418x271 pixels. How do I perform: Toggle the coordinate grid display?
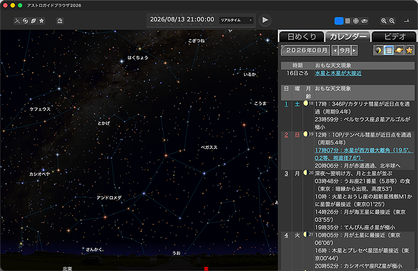pyautogui.click(x=347, y=21)
